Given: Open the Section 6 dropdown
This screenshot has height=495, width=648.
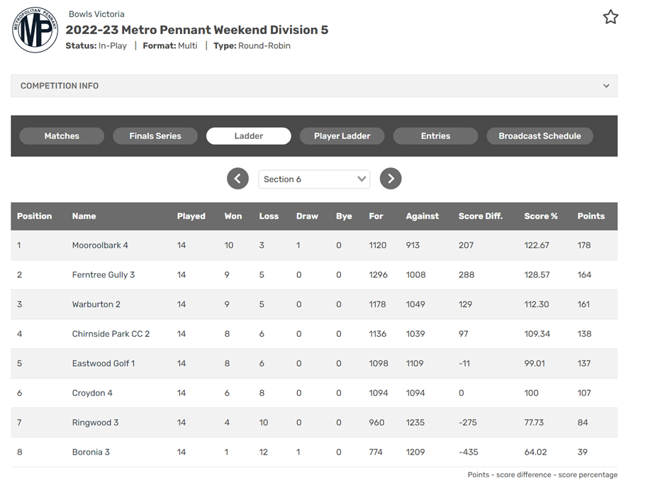Looking at the screenshot, I should coord(314,179).
